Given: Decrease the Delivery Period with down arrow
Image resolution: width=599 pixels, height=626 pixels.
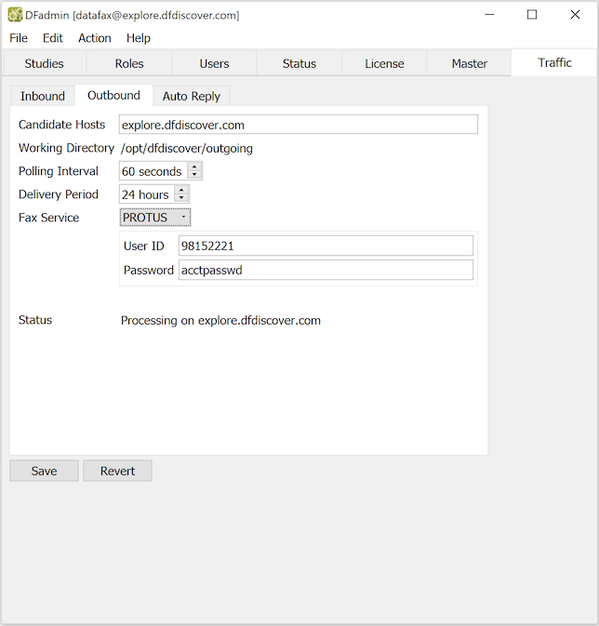Looking at the screenshot, I should point(181,199).
